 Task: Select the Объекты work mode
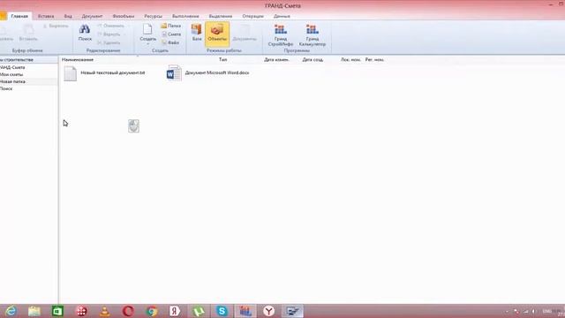217,34
